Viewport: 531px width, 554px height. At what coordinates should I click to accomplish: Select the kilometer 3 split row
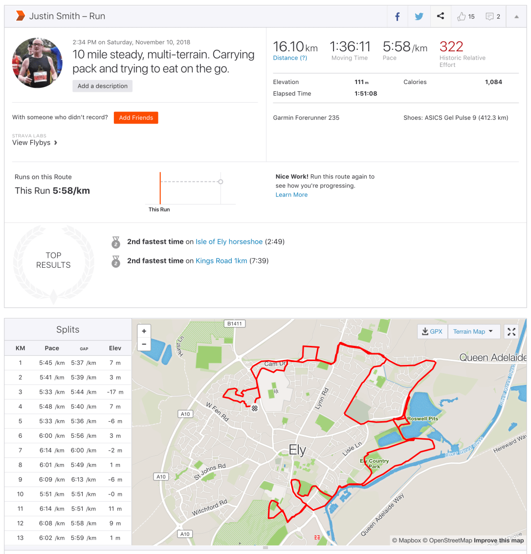[68, 392]
